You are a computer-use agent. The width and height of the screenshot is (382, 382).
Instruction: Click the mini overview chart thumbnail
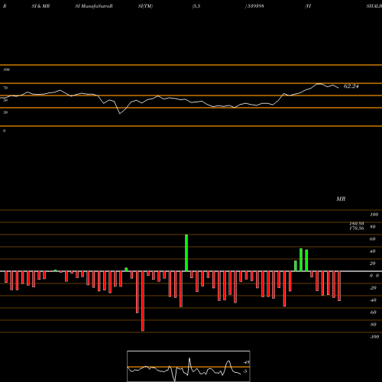(x=189, y=366)
